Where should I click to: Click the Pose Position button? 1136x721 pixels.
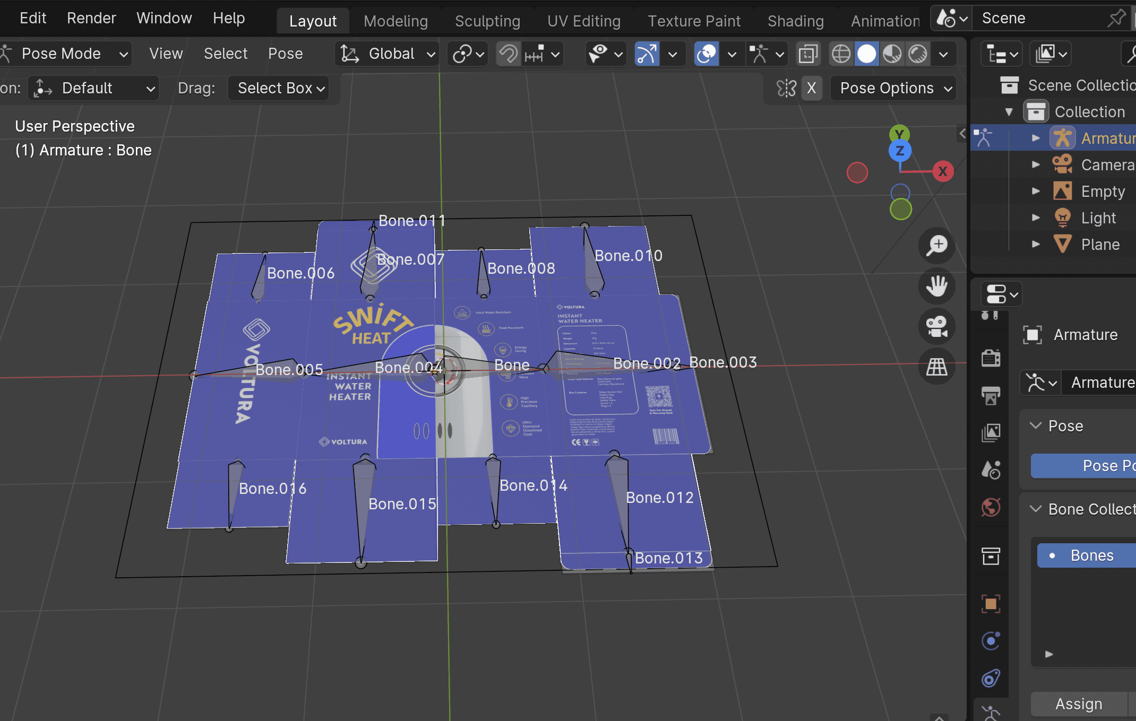pos(1083,466)
